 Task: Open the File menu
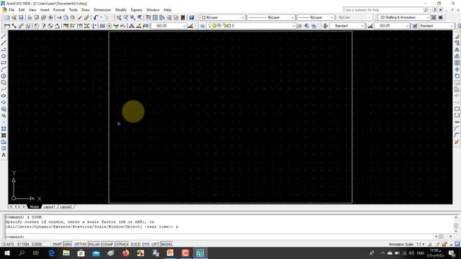click(x=12, y=10)
